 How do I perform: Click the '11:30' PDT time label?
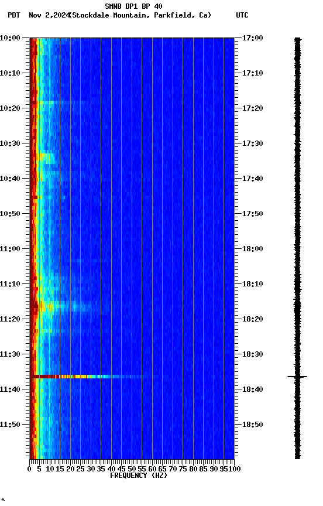coord(10,355)
